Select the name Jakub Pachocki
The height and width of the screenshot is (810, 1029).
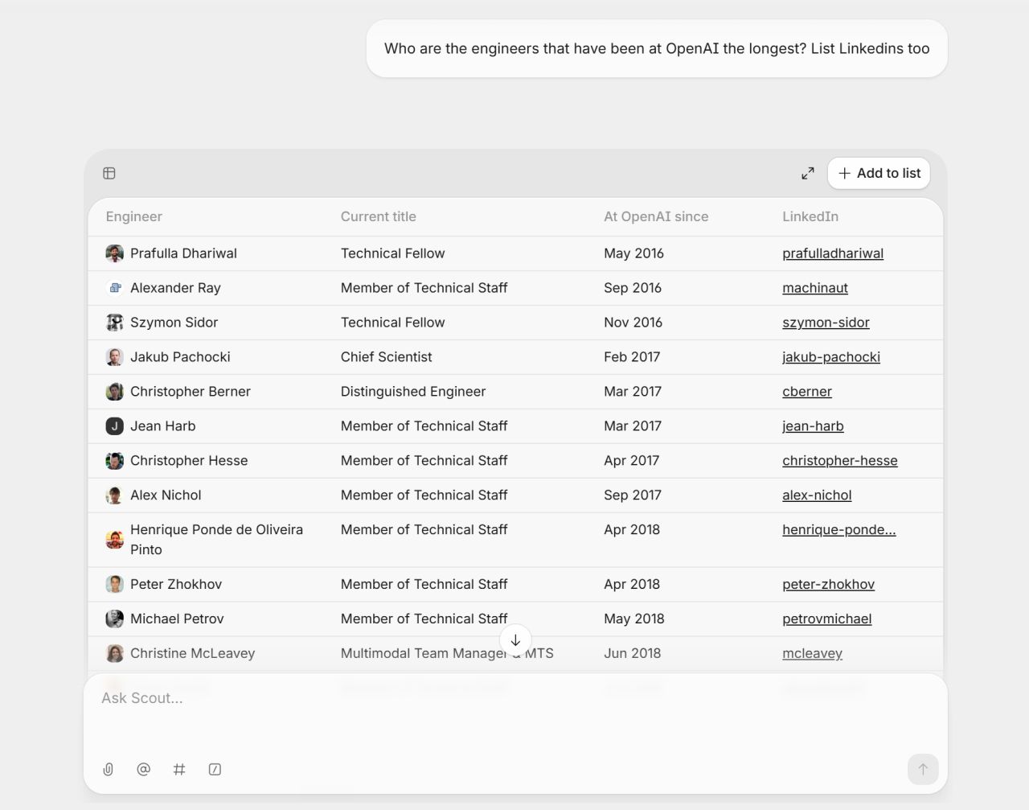[180, 357]
